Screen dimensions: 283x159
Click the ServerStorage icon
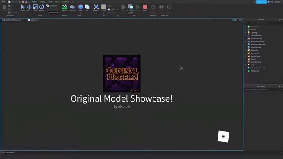click(249, 47)
